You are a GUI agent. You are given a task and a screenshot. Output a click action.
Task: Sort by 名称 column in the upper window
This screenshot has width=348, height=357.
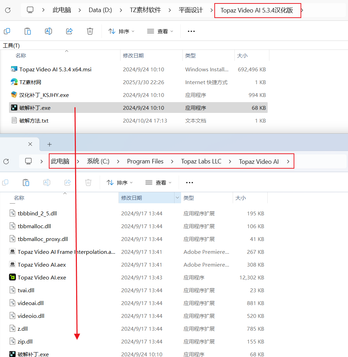(21, 55)
